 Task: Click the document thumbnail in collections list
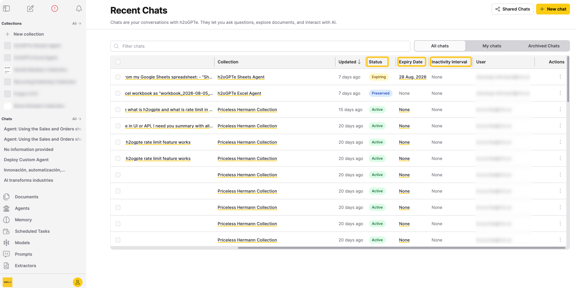click(8, 70)
